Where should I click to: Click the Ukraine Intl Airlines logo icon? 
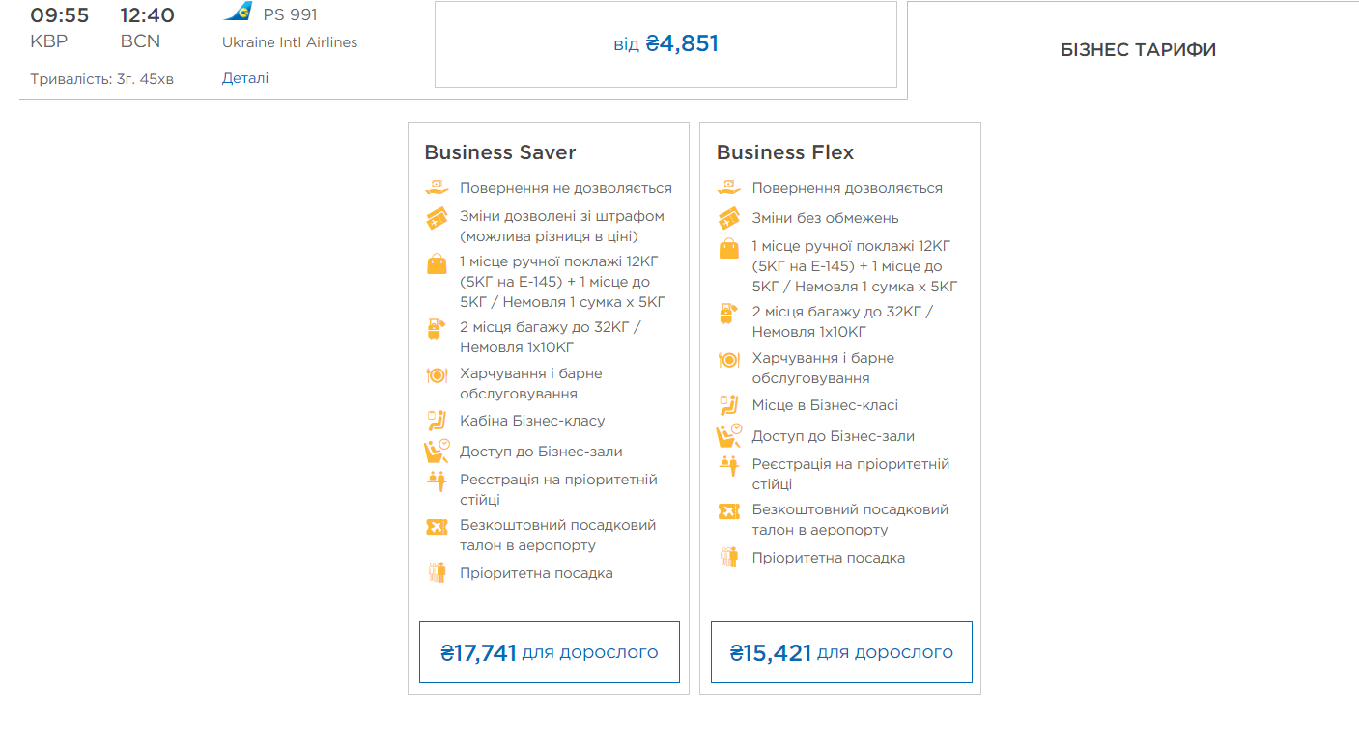[238, 13]
